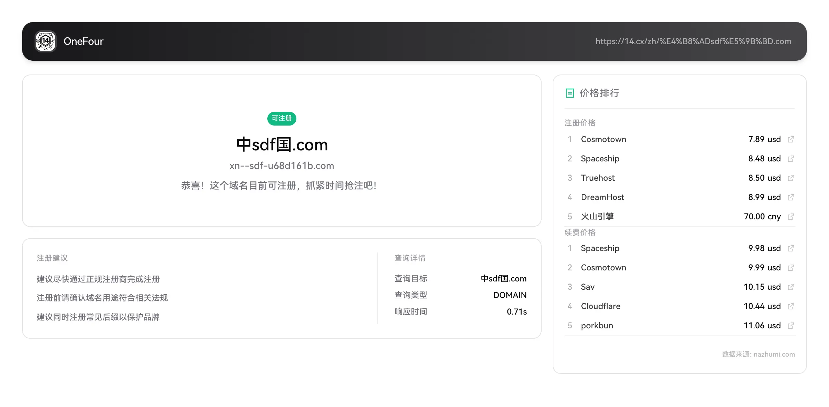Click the 11.06 usd renewal price
This screenshot has height=407, width=829.
pyautogui.click(x=762, y=326)
